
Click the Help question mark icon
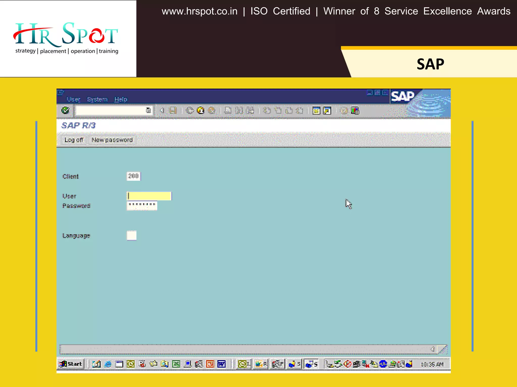pyautogui.click(x=344, y=111)
